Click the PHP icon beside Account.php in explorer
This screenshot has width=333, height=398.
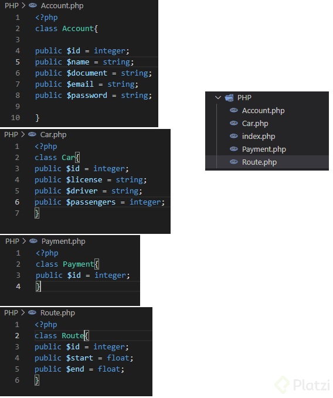click(233, 110)
